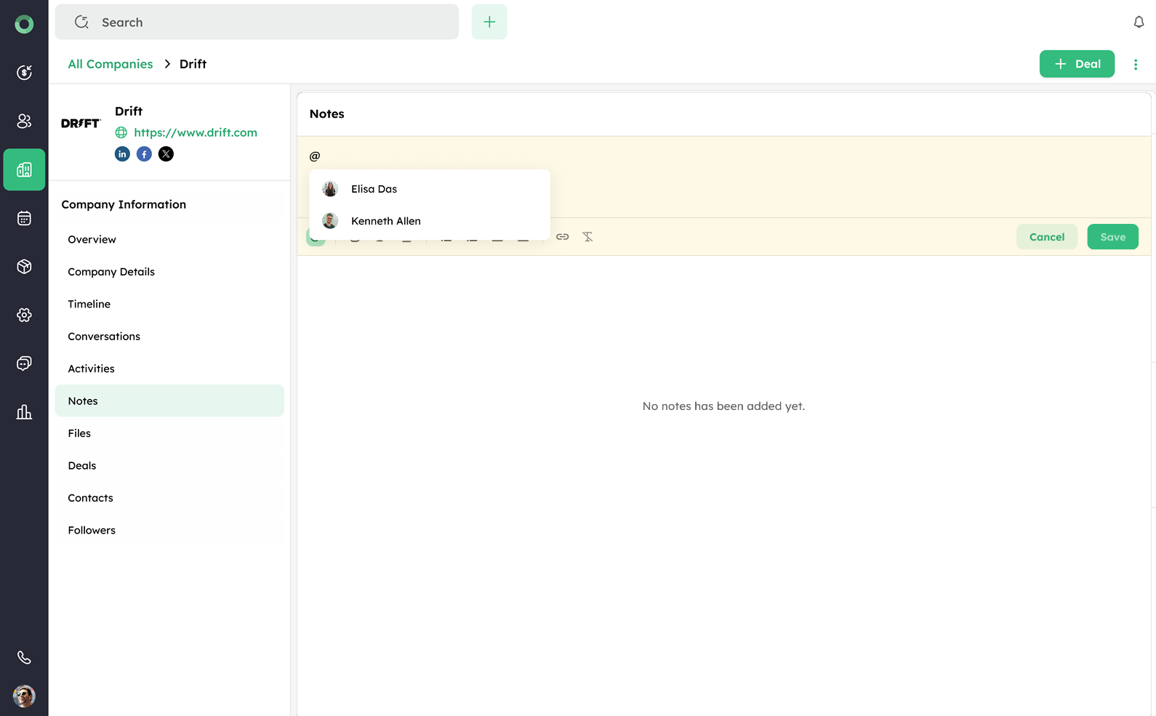
Task: Open the reports bar chart icon
Action: tap(24, 412)
